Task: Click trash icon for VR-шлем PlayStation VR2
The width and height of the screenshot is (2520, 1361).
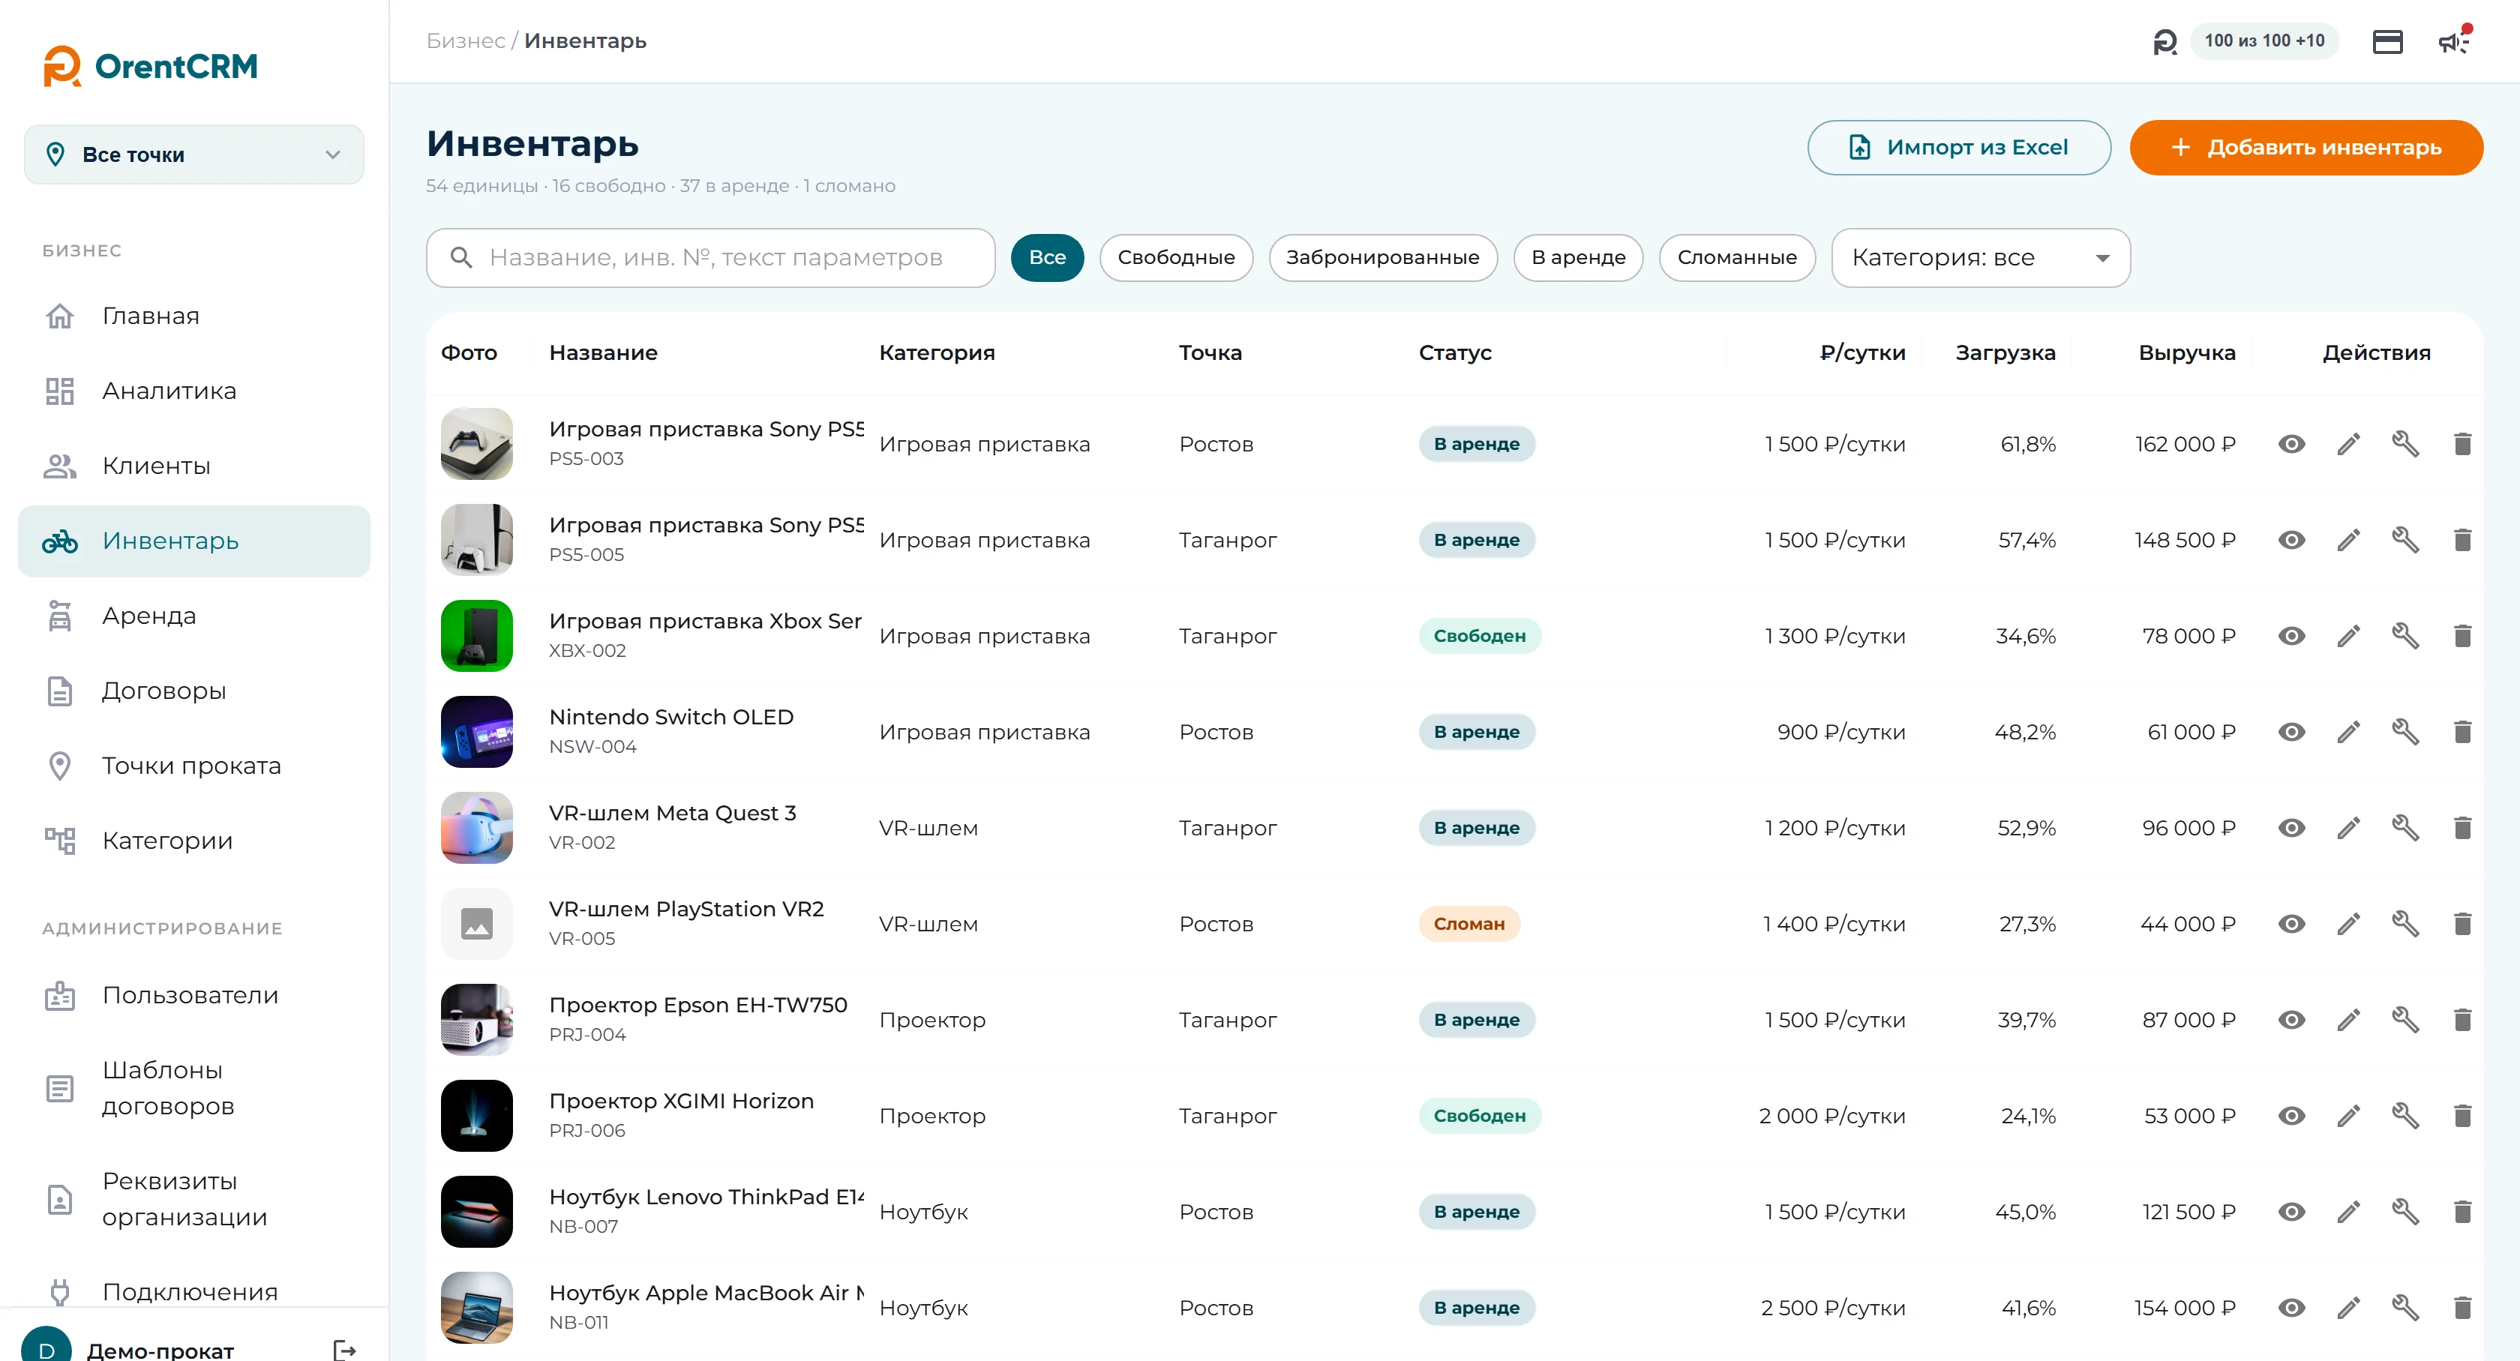Action: tap(2462, 924)
